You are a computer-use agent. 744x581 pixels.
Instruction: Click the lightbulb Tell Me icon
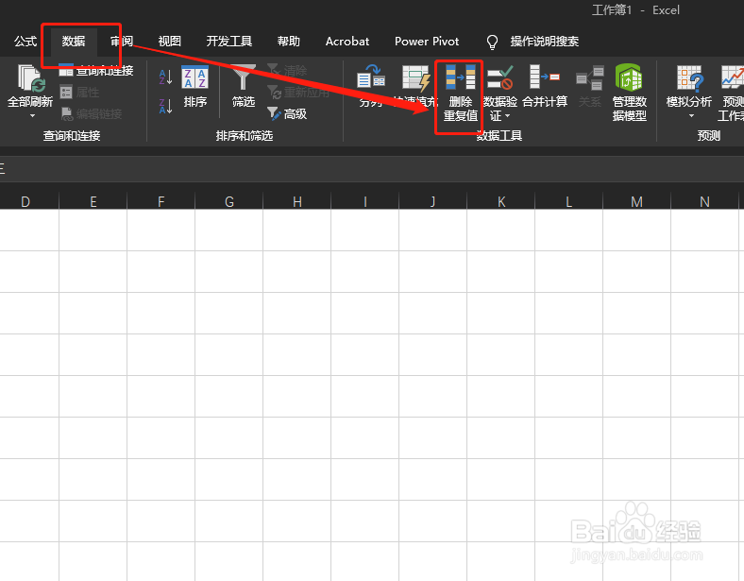point(492,42)
